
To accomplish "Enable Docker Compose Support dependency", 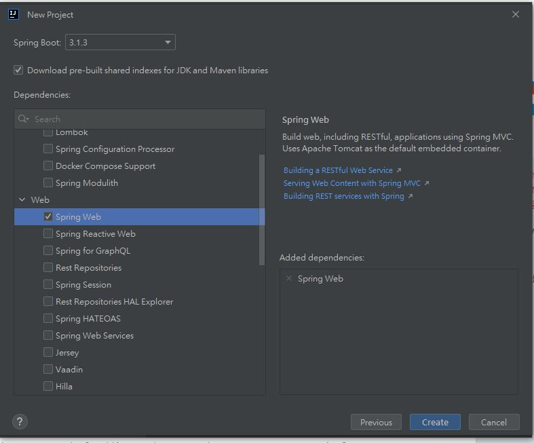I will [x=48, y=166].
